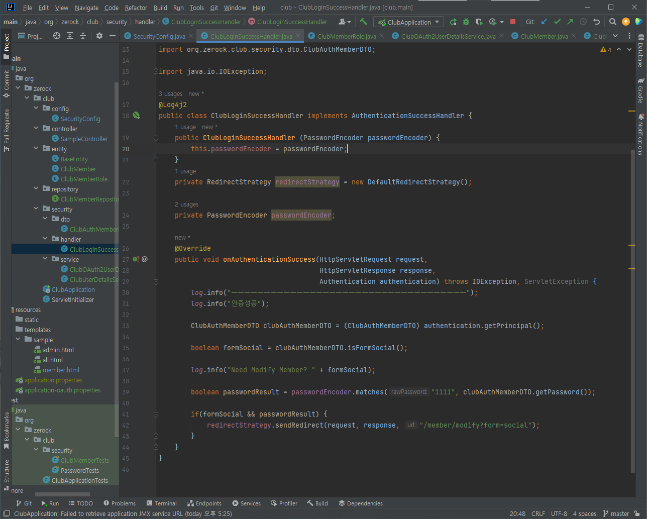This screenshot has width=647, height=519.
Task: Click the editor vertical scrollbar
Action: tap(632, 312)
